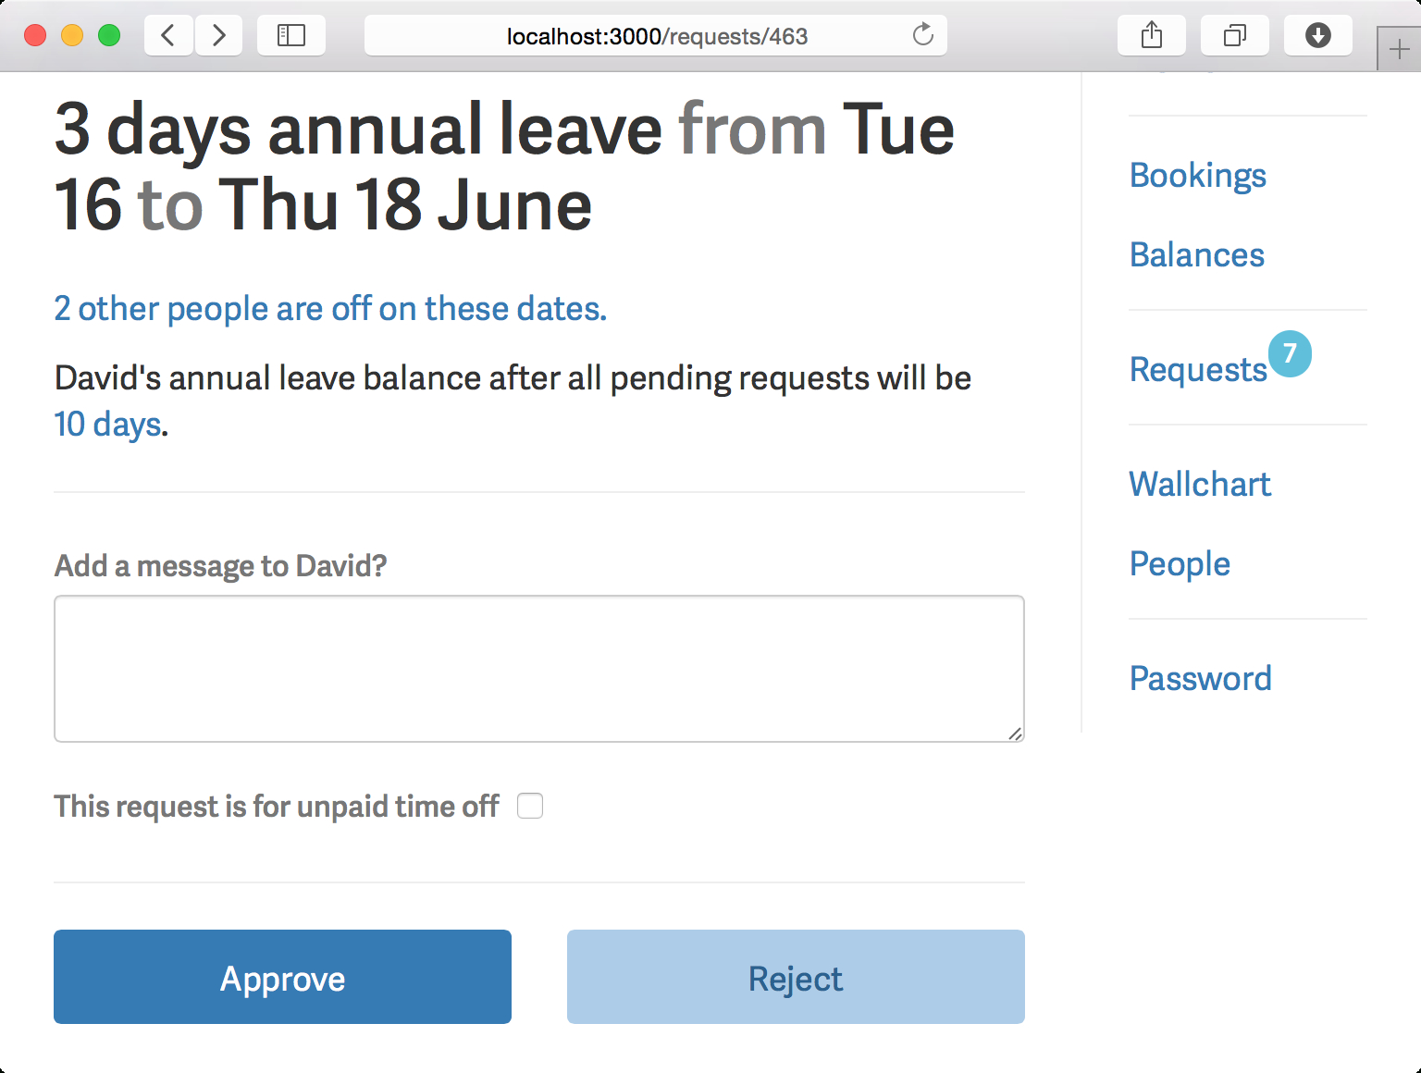Go to the People page
The image size is (1421, 1073).
click(1179, 563)
